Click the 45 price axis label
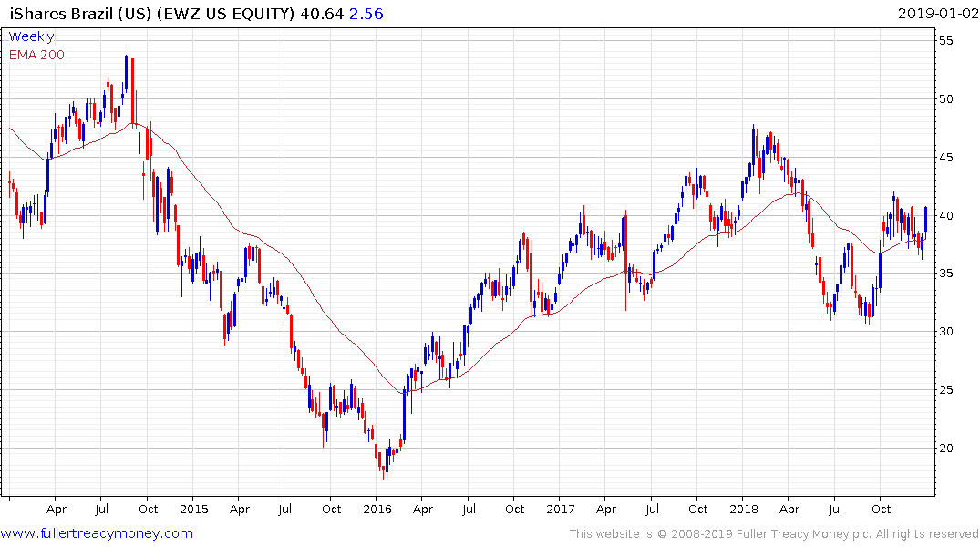This screenshot has height=547, width=980. [945, 158]
